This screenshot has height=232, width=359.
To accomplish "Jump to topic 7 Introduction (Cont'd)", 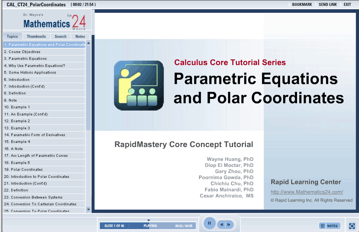I will click(x=44, y=86).
